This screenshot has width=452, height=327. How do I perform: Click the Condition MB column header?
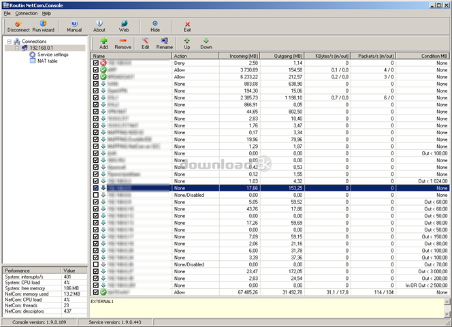[x=422, y=56]
